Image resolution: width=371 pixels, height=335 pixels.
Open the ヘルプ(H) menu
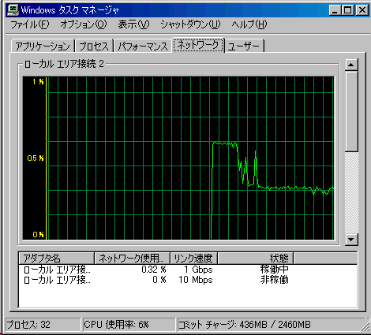(249, 24)
